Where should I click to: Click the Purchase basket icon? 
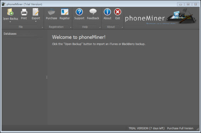51,12
